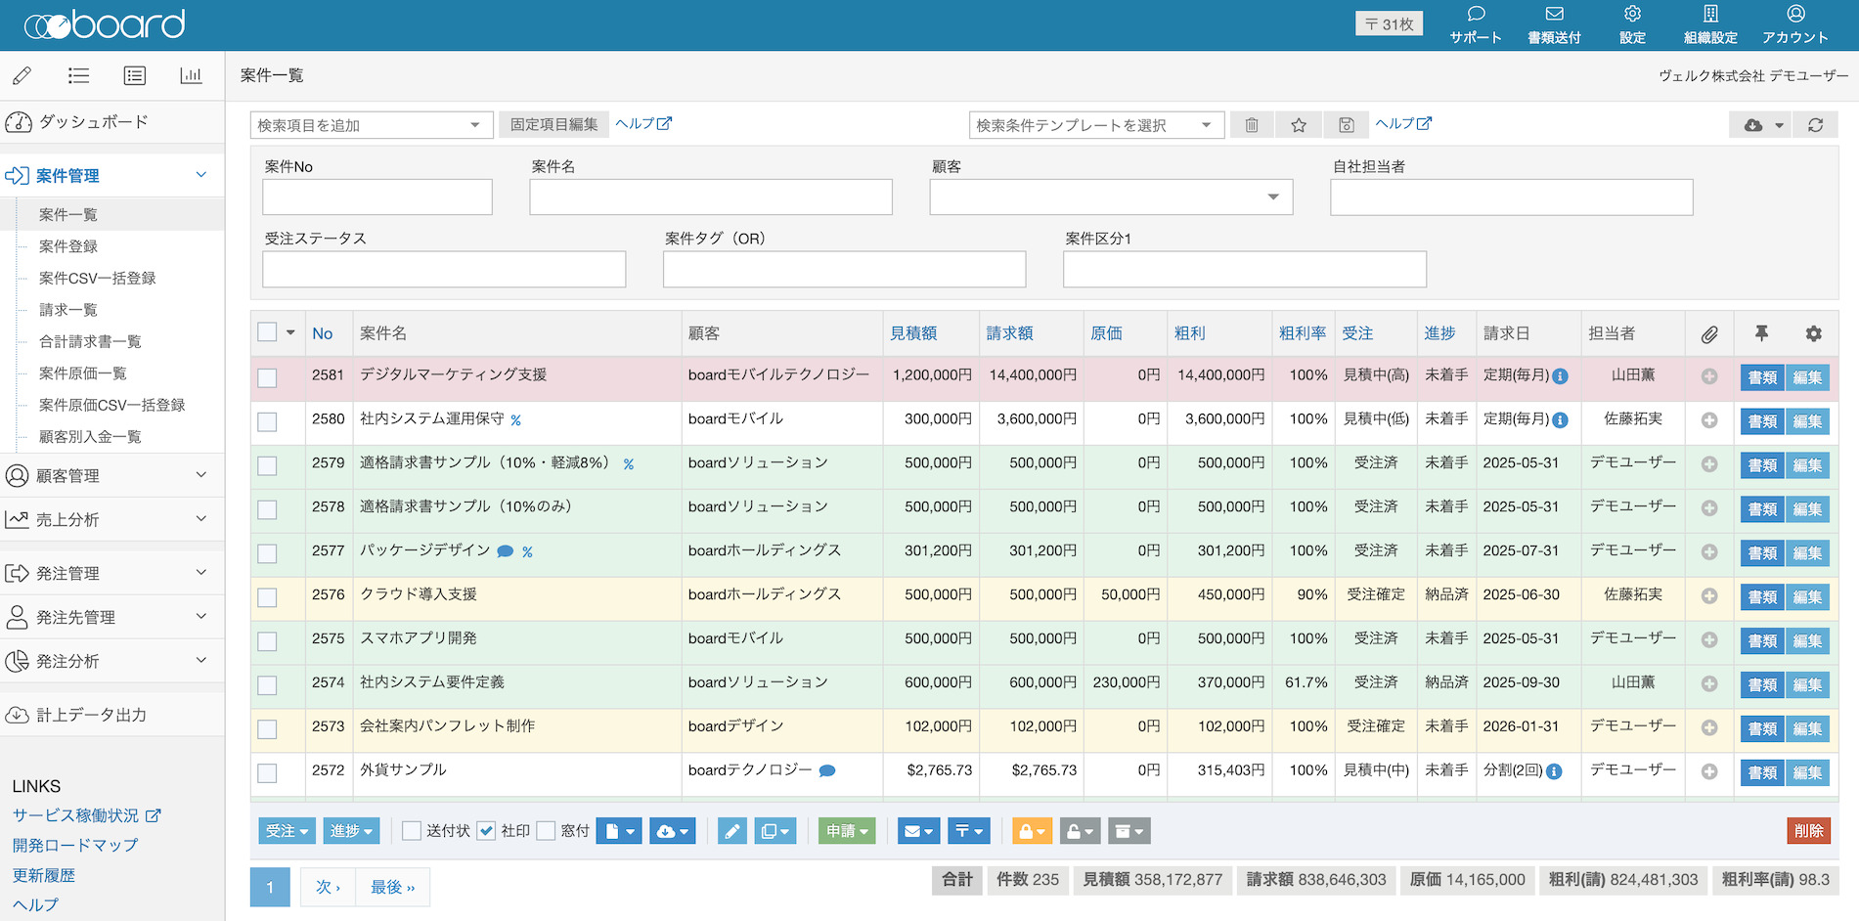Click the refresh icon at top right
The width and height of the screenshot is (1859, 921).
click(x=1815, y=125)
